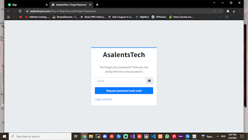Focus the Email input field

point(120,81)
